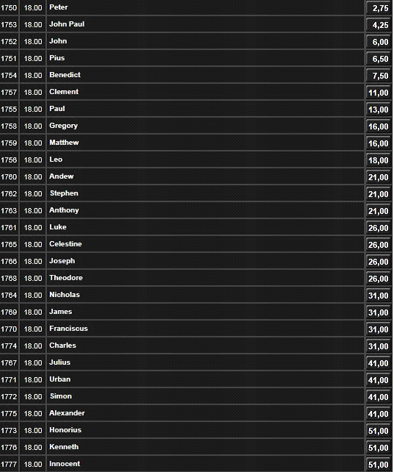Choose the 6,00 odds for John
The image size is (394, 472).
379,42
